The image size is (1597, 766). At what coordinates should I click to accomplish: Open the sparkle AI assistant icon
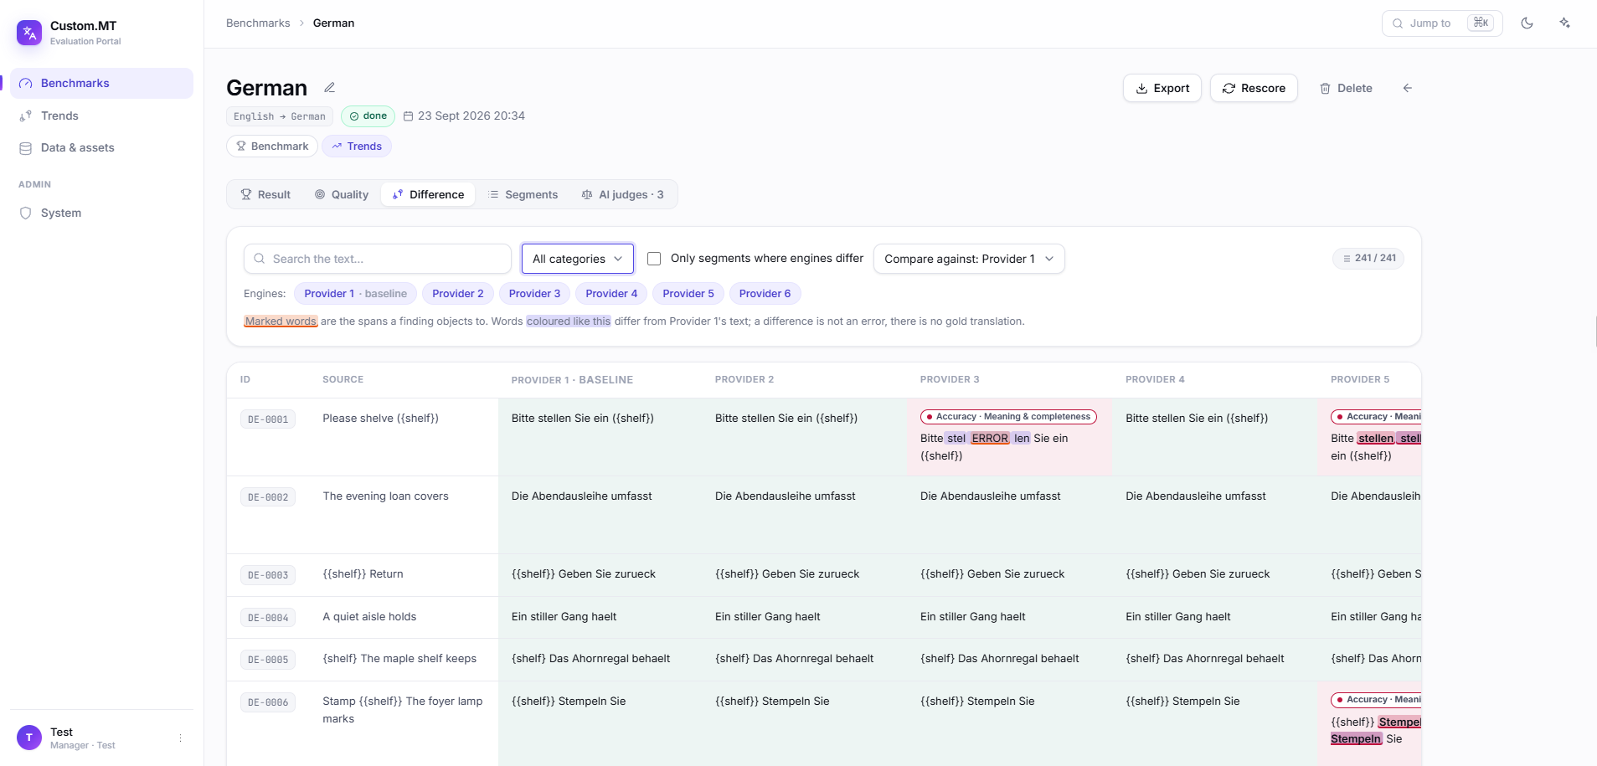coord(1564,23)
